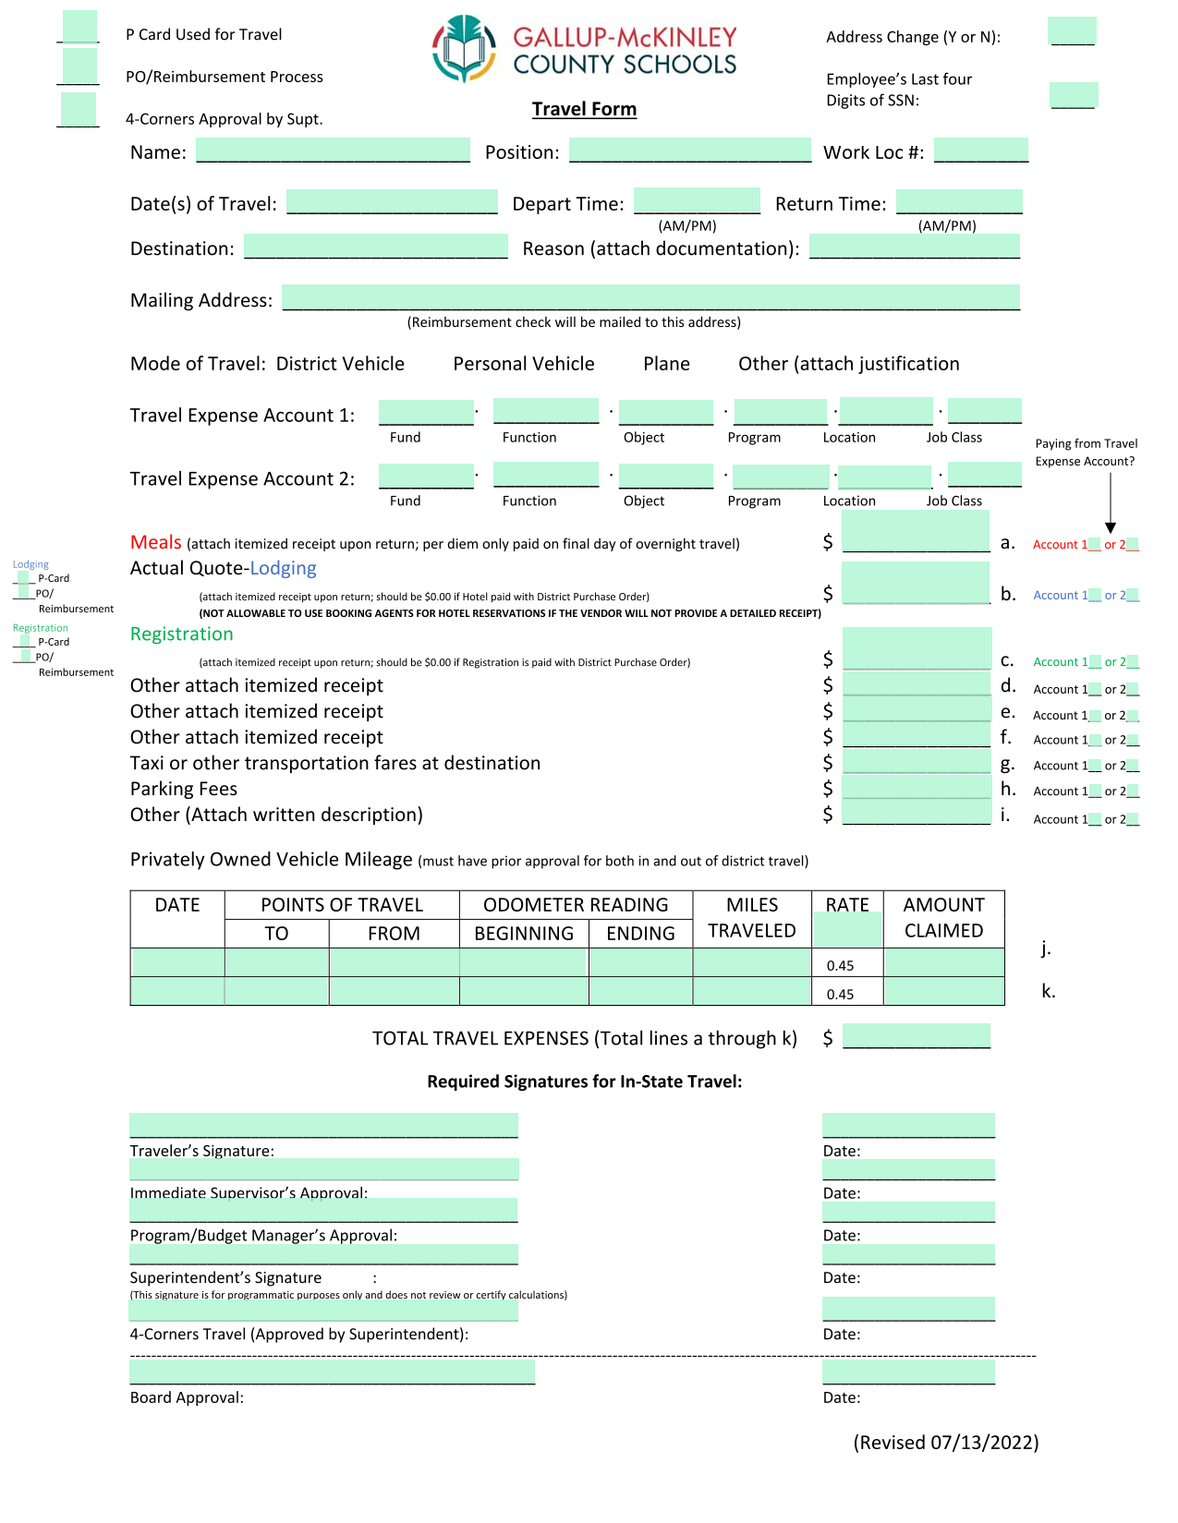This screenshot has height=1523, width=1178.
Task: Click Travel Expense Account 1 Object field
Action: (666, 412)
